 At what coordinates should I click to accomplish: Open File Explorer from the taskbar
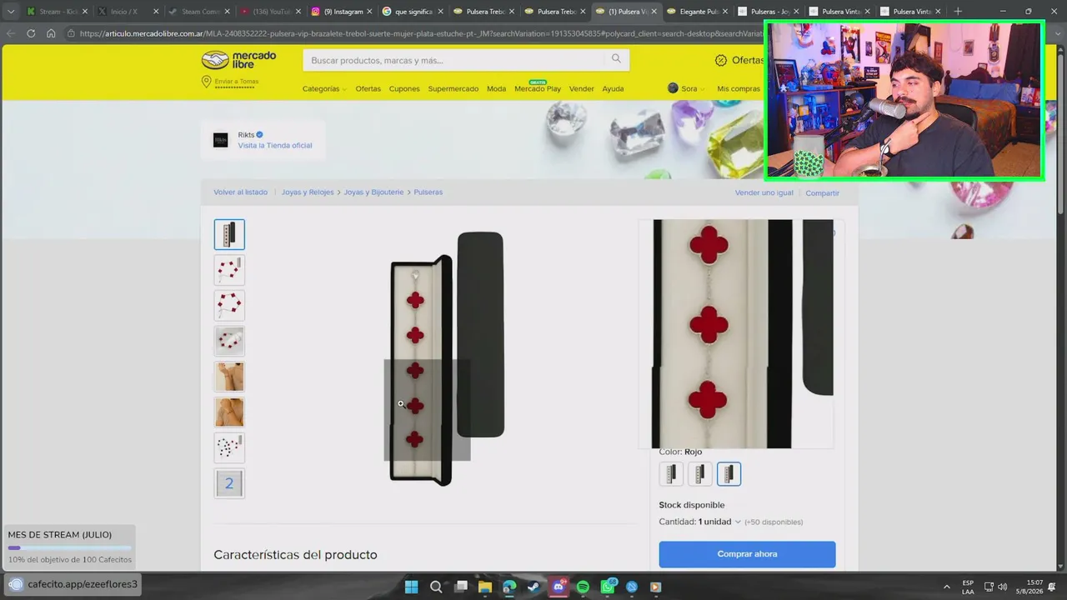(x=485, y=587)
